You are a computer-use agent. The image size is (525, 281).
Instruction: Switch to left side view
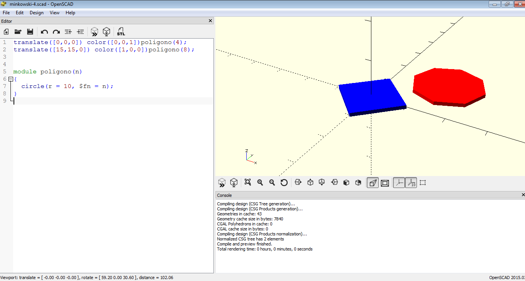point(334,183)
